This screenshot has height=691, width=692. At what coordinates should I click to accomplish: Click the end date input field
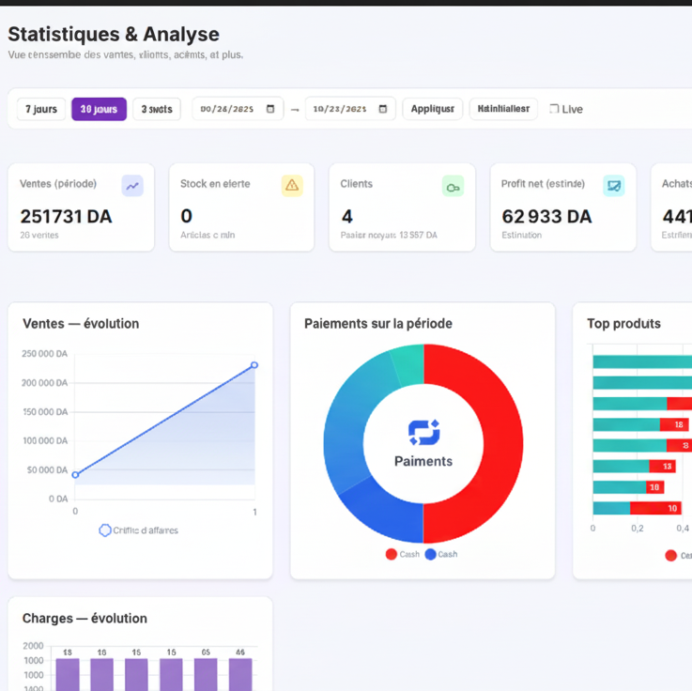340,109
